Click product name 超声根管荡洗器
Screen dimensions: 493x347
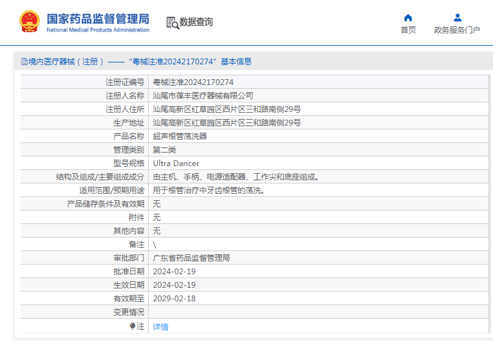tap(180, 136)
